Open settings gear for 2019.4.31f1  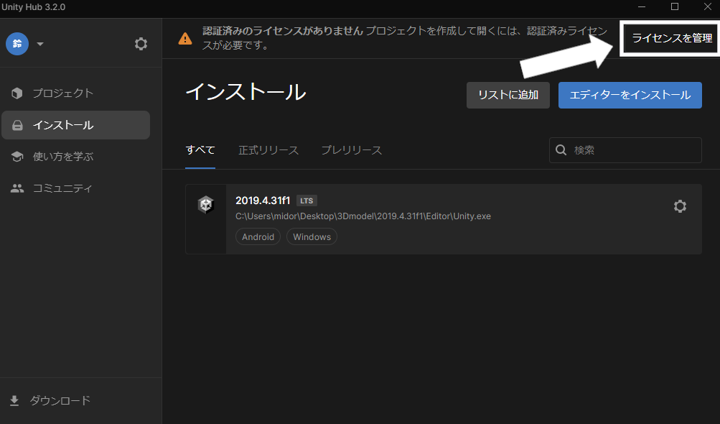tap(680, 206)
